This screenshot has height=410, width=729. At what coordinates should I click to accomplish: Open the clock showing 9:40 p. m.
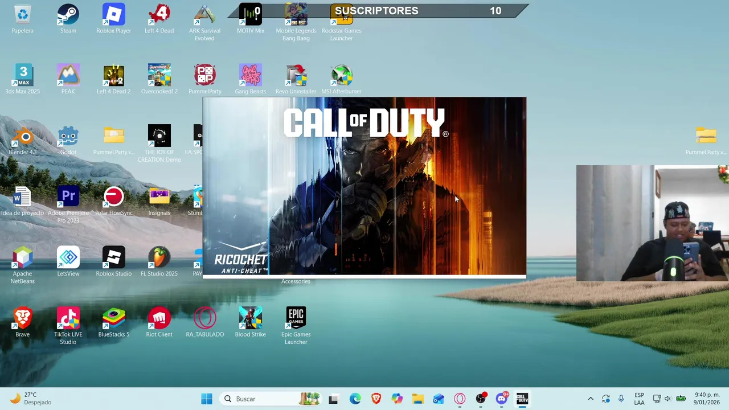coord(707,399)
